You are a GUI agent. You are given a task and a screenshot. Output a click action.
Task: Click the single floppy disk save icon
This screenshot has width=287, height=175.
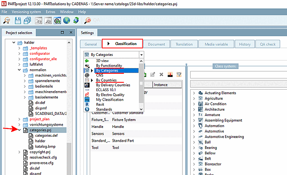point(18,20)
